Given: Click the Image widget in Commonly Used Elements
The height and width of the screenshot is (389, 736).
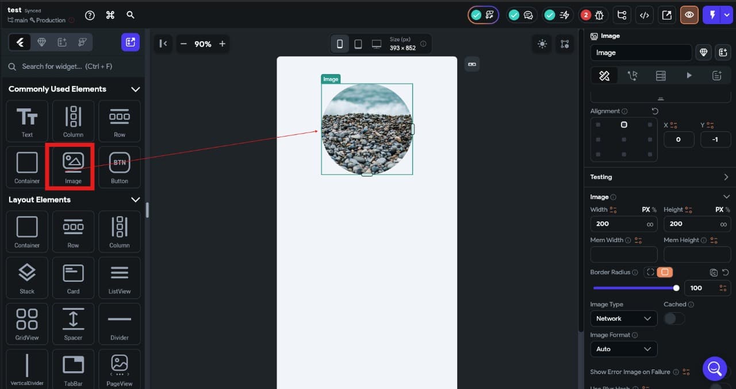Looking at the screenshot, I should tap(73, 167).
